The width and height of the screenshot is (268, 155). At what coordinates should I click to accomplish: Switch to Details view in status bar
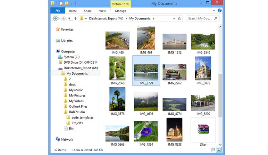coord(213,150)
